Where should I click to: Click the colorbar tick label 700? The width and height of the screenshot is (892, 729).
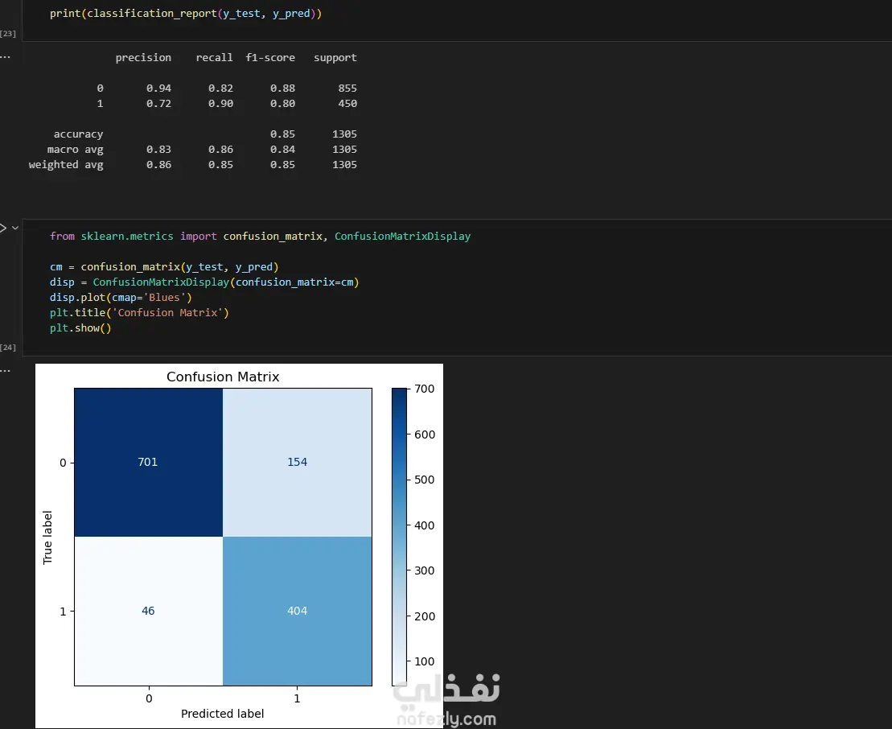click(x=425, y=389)
